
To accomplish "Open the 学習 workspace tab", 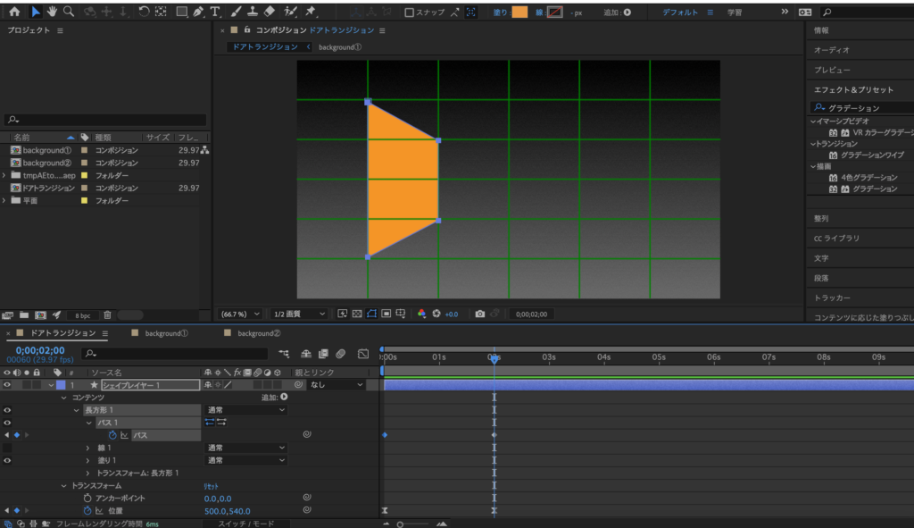I will 734,13.
